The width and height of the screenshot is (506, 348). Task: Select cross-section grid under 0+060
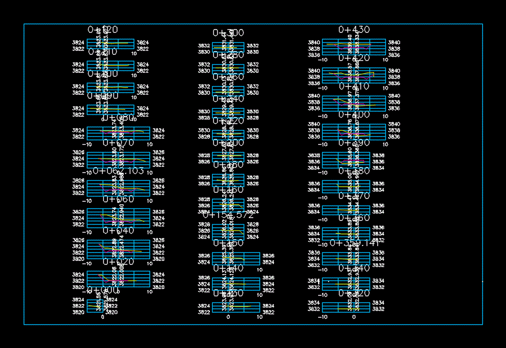click(118, 218)
